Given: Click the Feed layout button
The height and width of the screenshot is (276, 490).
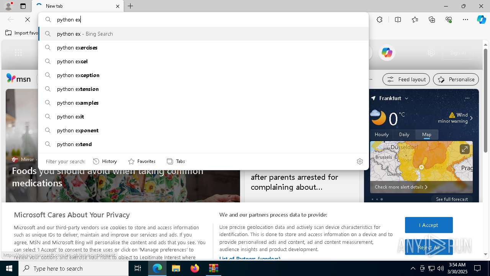Looking at the screenshot, I should [406, 79].
